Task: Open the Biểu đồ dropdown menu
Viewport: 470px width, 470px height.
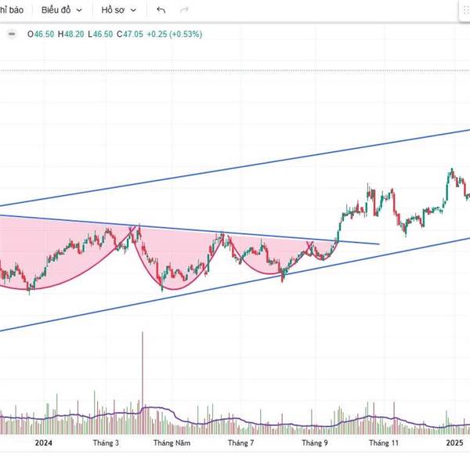Action: click(x=61, y=10)
